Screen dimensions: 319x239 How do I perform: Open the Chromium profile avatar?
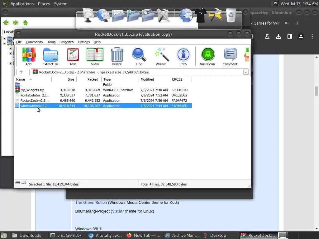coord(301,37)
